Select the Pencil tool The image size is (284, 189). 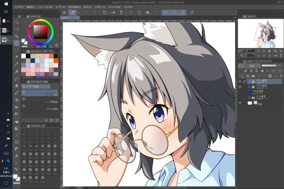click(16, 79)
